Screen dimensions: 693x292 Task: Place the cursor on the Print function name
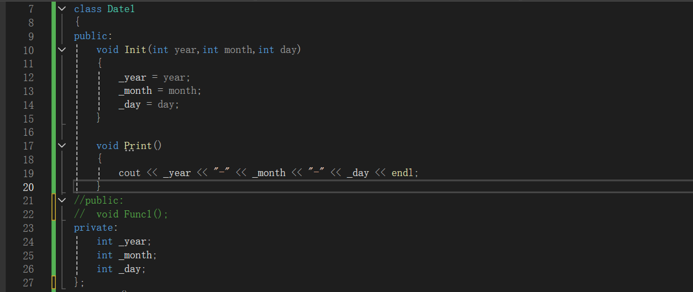coord(138,146)
